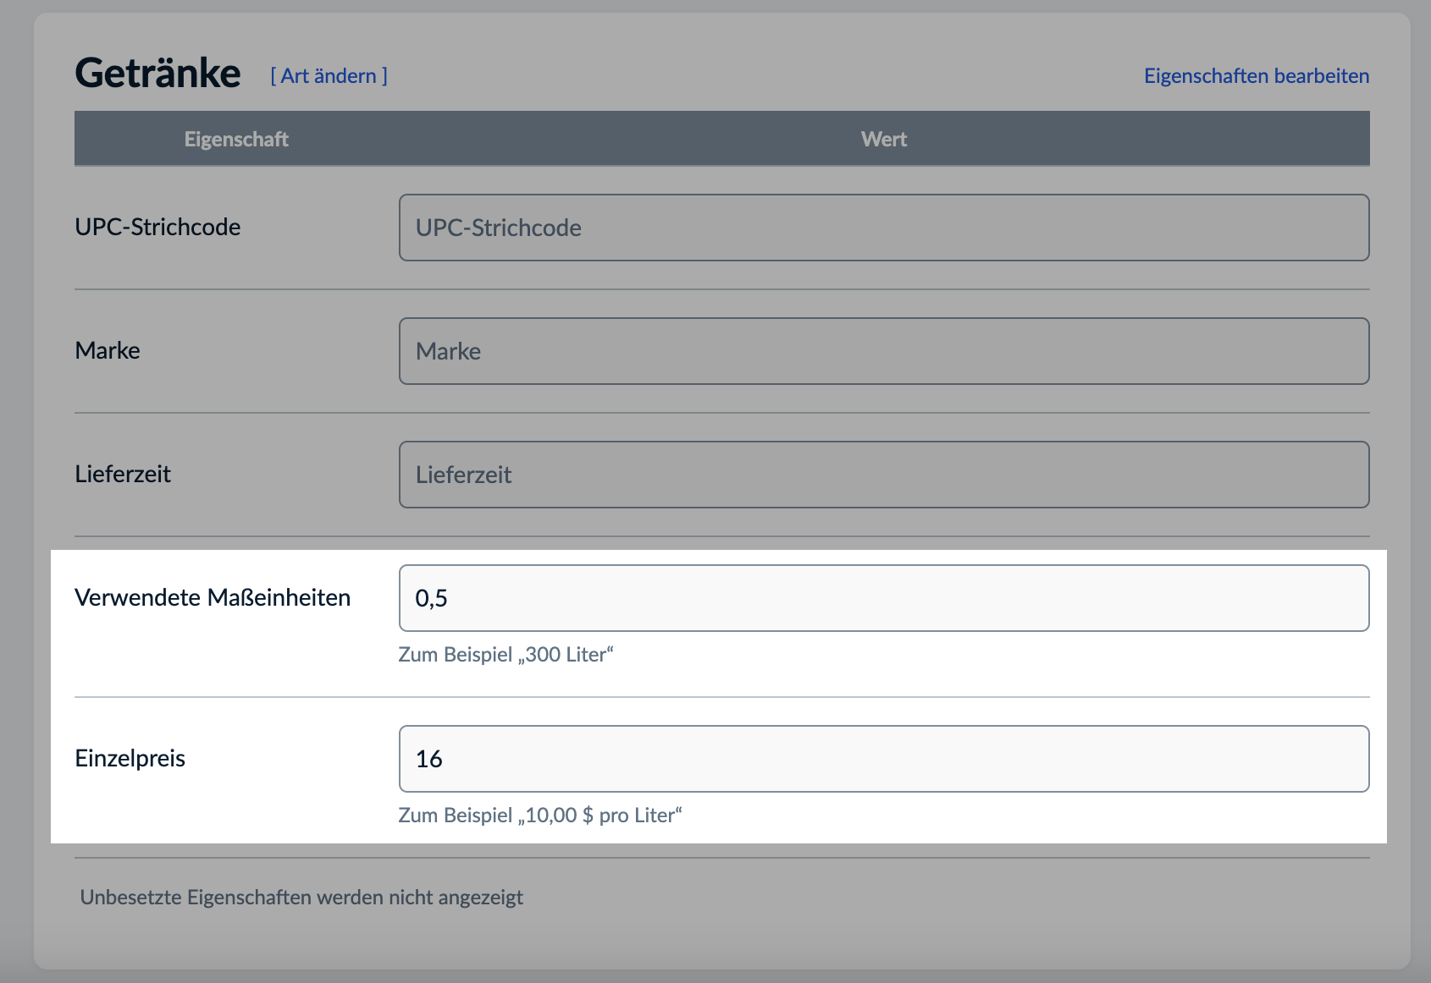Screen dimensions: 1431x983
Task: Click the 'Verwendete Maßeinheiten' label
Action: 213,597
